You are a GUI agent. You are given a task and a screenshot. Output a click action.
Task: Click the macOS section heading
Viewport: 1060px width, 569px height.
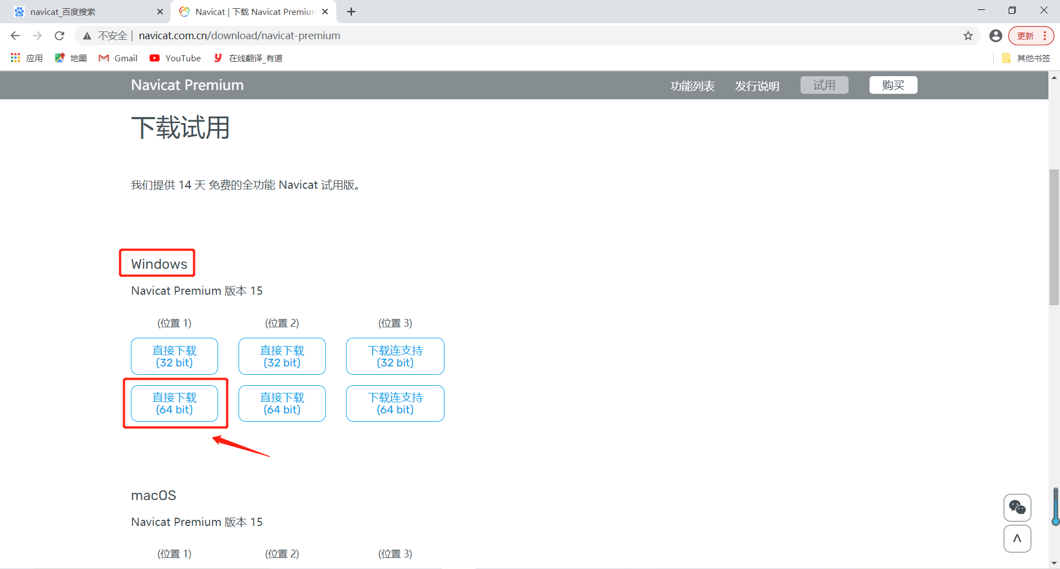(x=153, y=496)
